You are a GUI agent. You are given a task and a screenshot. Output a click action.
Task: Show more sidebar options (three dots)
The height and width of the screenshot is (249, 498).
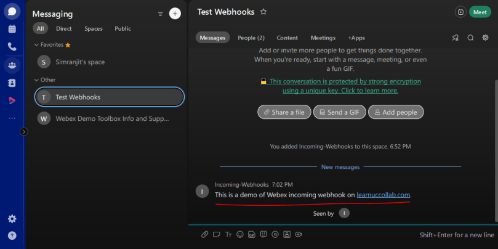click(x=12, y=118)
